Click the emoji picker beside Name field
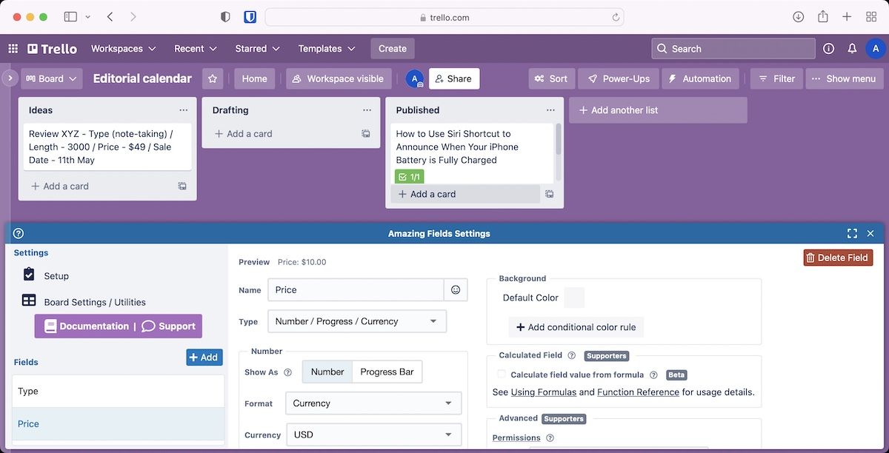 (x=456, y=290)
